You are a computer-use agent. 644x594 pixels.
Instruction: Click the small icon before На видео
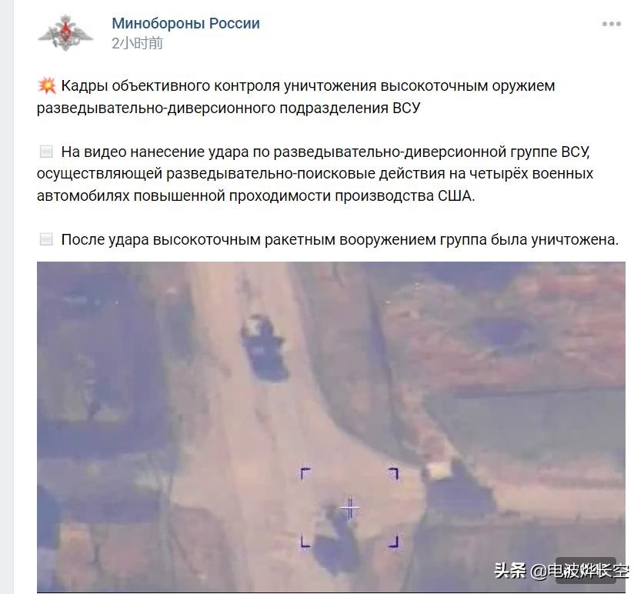point(46,152)
